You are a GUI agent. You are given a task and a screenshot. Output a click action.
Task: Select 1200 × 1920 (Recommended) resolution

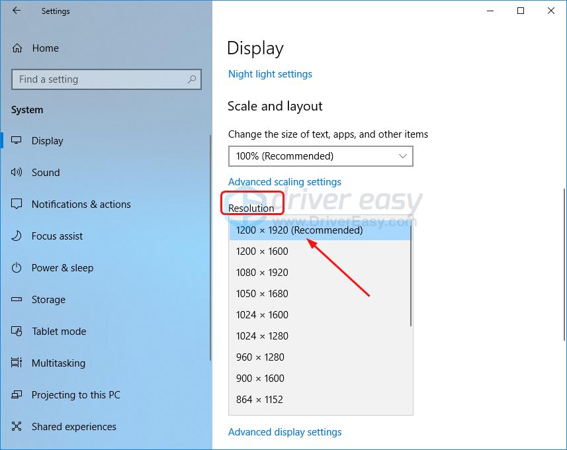(299, 230)
